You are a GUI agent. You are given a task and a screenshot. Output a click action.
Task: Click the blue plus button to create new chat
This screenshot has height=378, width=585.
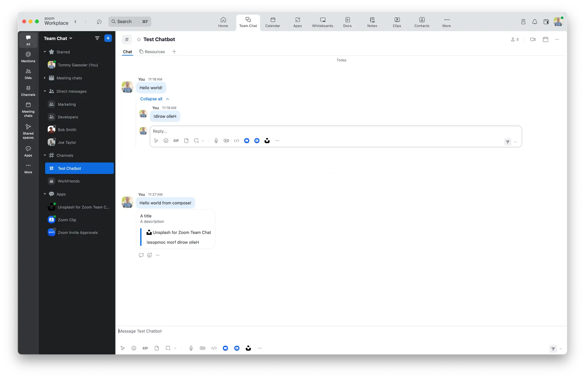pyautogui.click(x=108, y=38)
